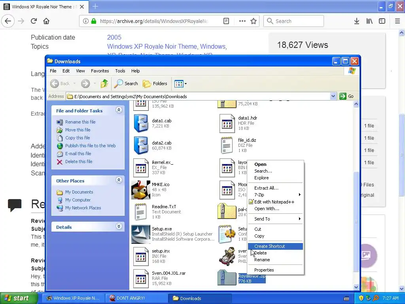This screenshot has height=304, width=405.
Task: Select the MHKE.ico chicken icon
Action: tap(141, 190)
